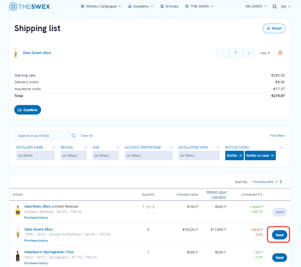Remove the Bottle filter tag

point(240,156)
